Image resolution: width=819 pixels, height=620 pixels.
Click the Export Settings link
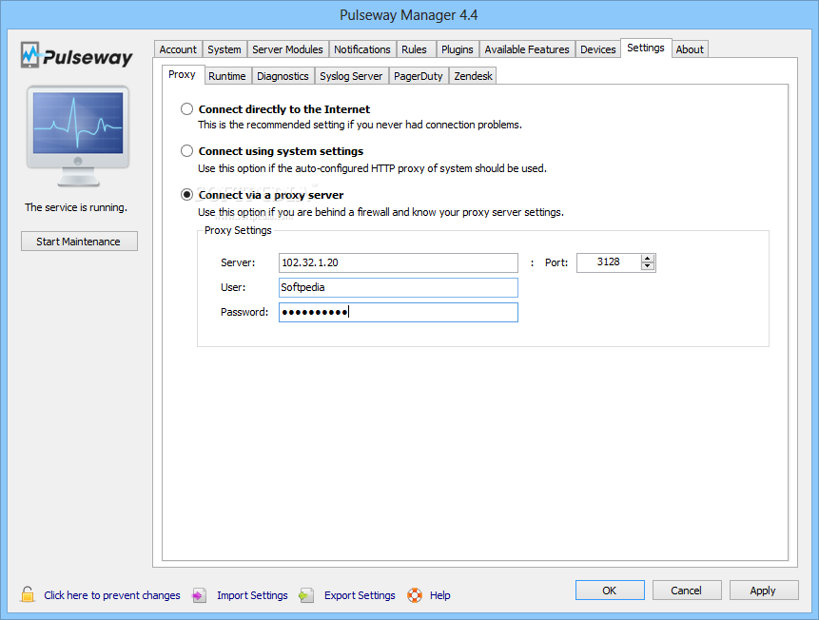(360, 595)
